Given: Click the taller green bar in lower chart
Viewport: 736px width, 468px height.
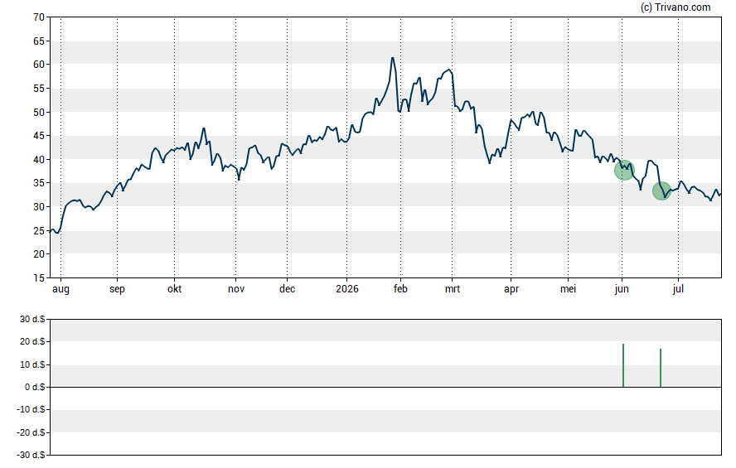Looking at the screenshot, I should (x=623, y=366).
